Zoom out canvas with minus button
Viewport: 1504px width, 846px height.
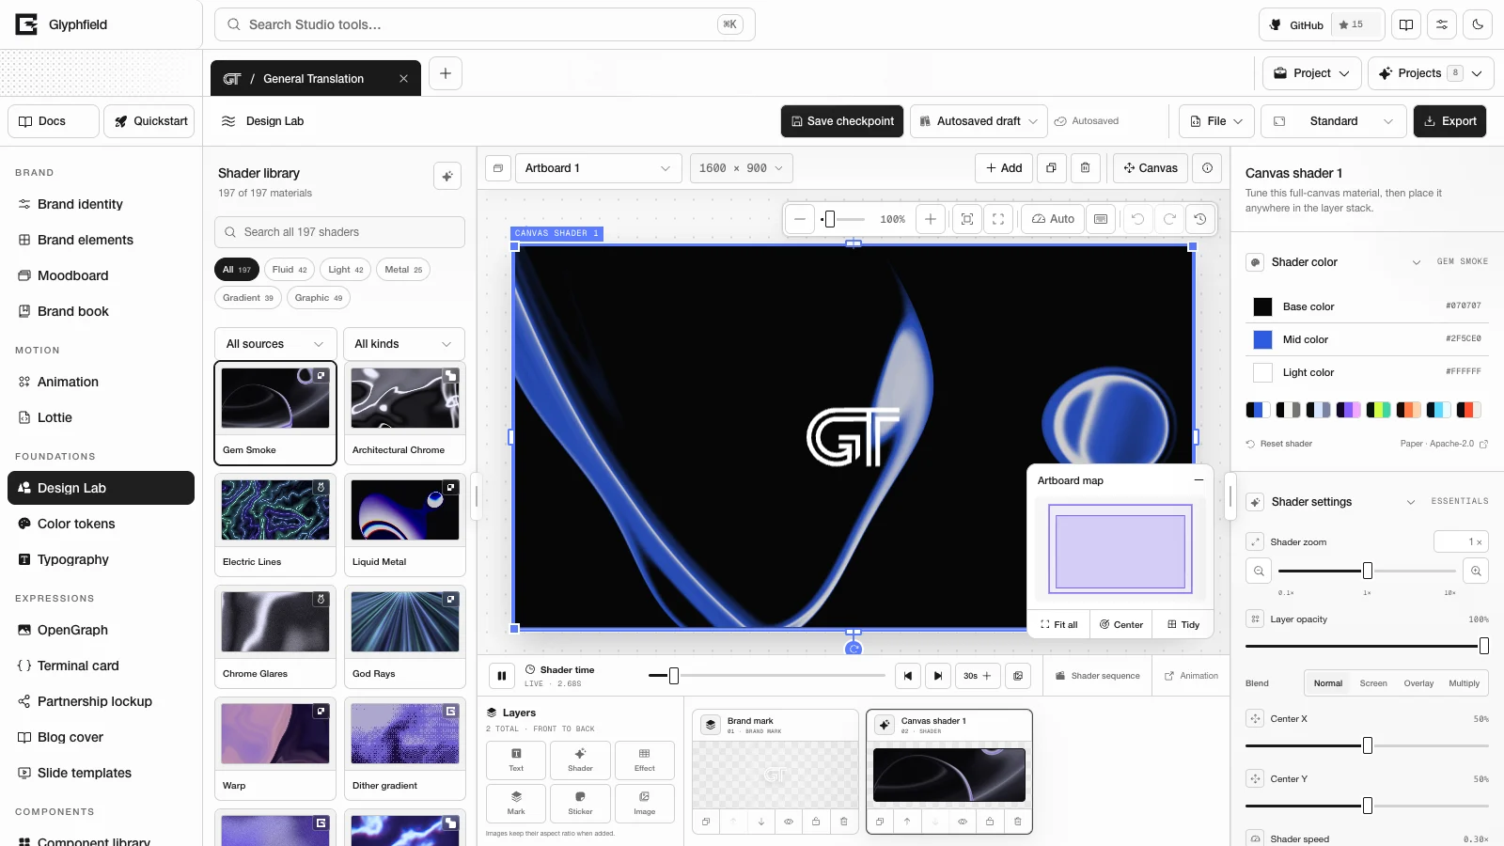click(800, 219)
